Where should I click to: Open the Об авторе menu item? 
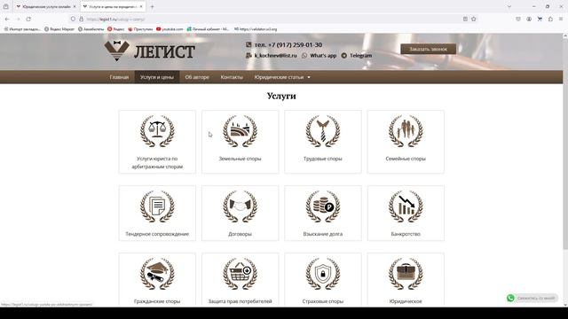tap(197, 77)
